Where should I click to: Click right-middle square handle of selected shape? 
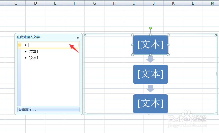pyautogui.click(x=168, y=45)
